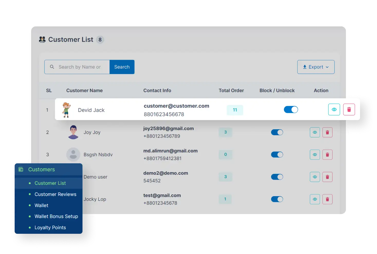Click the eye icon for Joy Joy

(315, 132)
